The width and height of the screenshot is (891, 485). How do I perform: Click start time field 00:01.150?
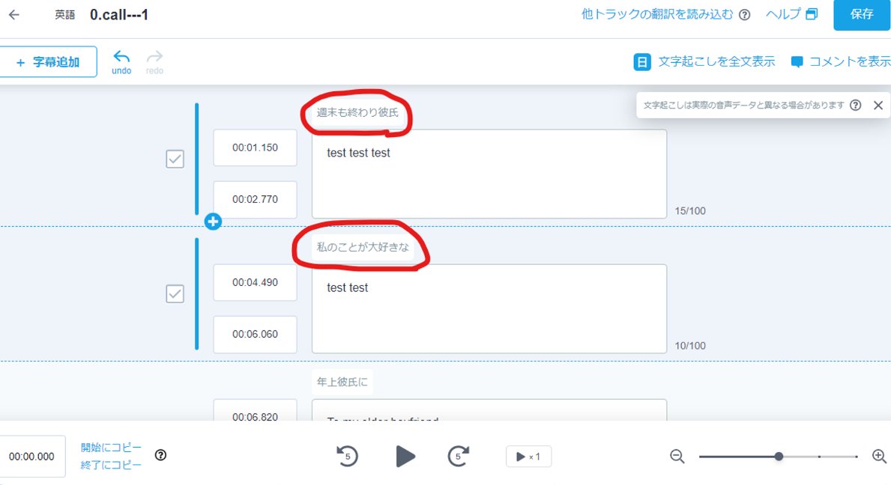pyautogui.click(x=255, y=147)
